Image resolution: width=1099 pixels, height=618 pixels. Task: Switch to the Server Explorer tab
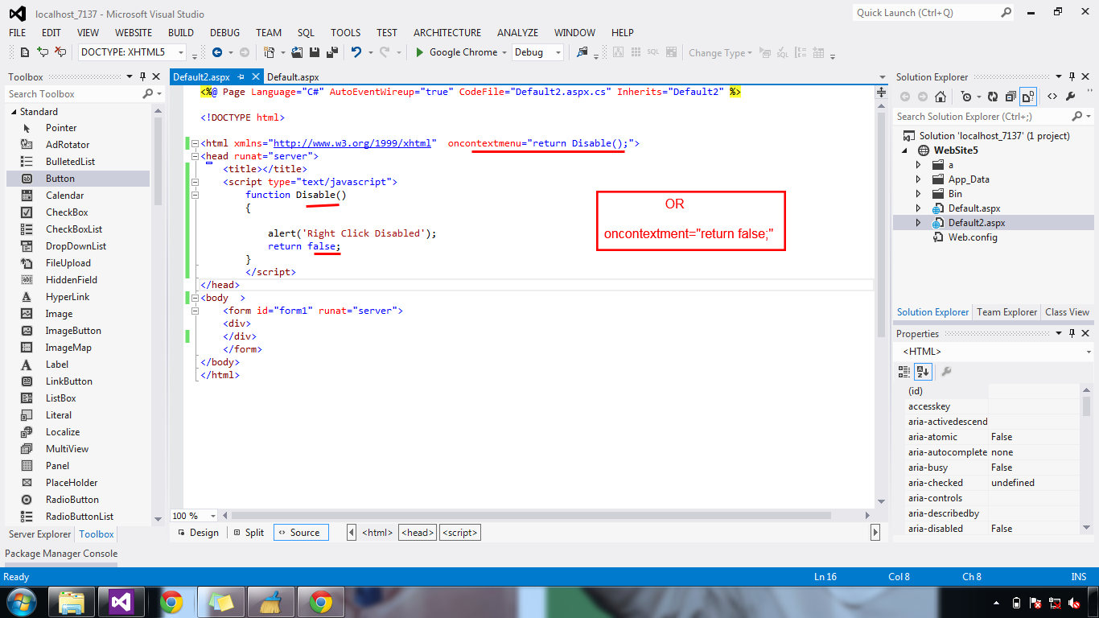(x=40, y=534)
